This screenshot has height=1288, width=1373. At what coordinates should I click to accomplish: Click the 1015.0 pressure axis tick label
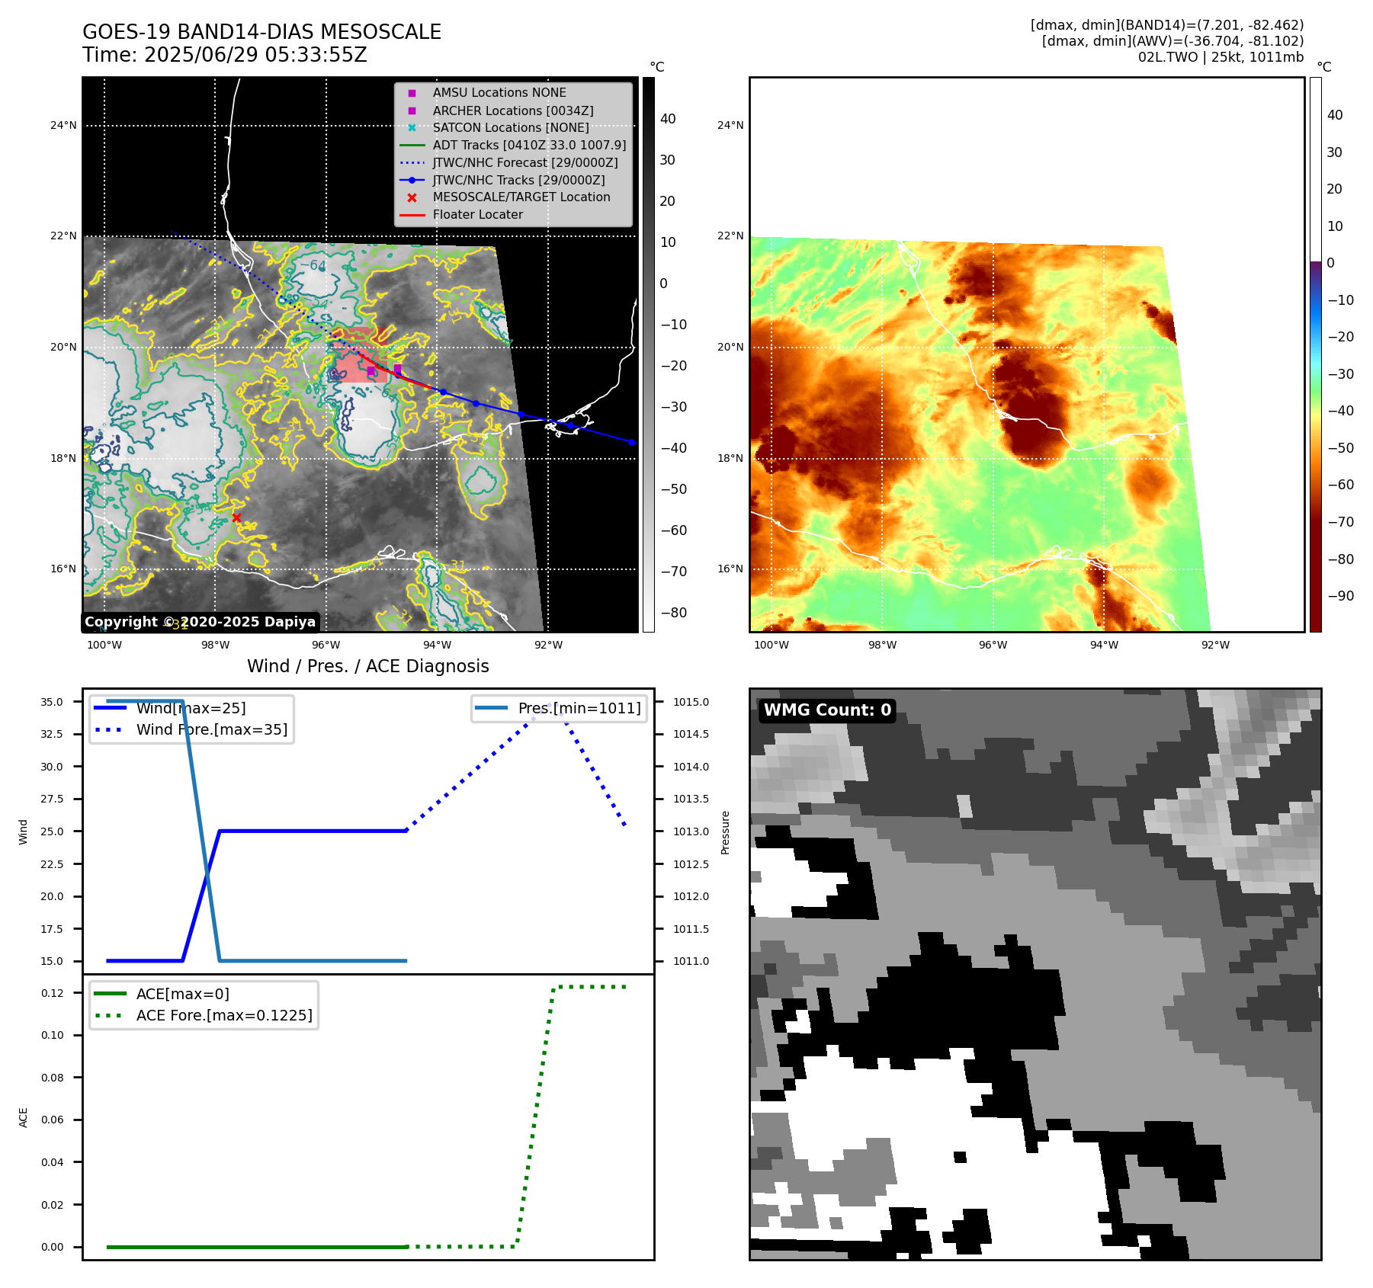[x=691, y=702]
